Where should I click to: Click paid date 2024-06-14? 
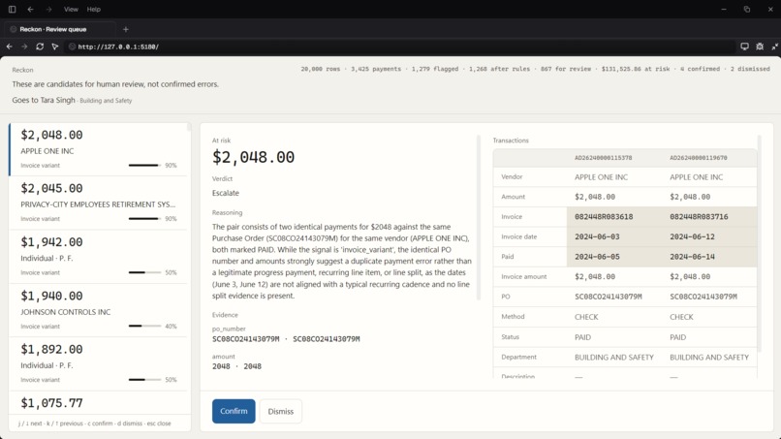click(x=693, y=257)
